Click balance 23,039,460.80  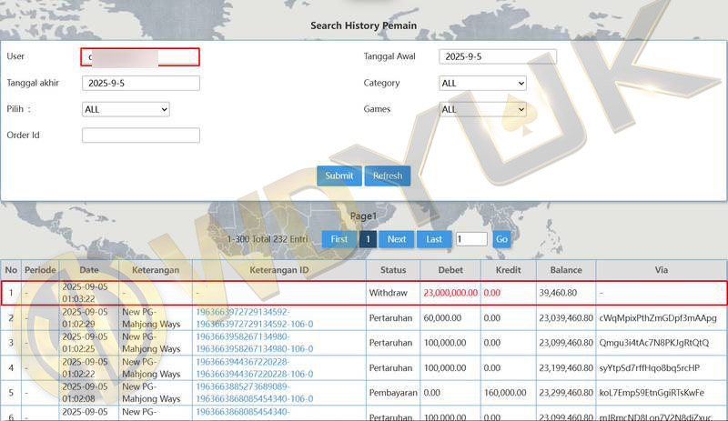[x=566, y=318]
